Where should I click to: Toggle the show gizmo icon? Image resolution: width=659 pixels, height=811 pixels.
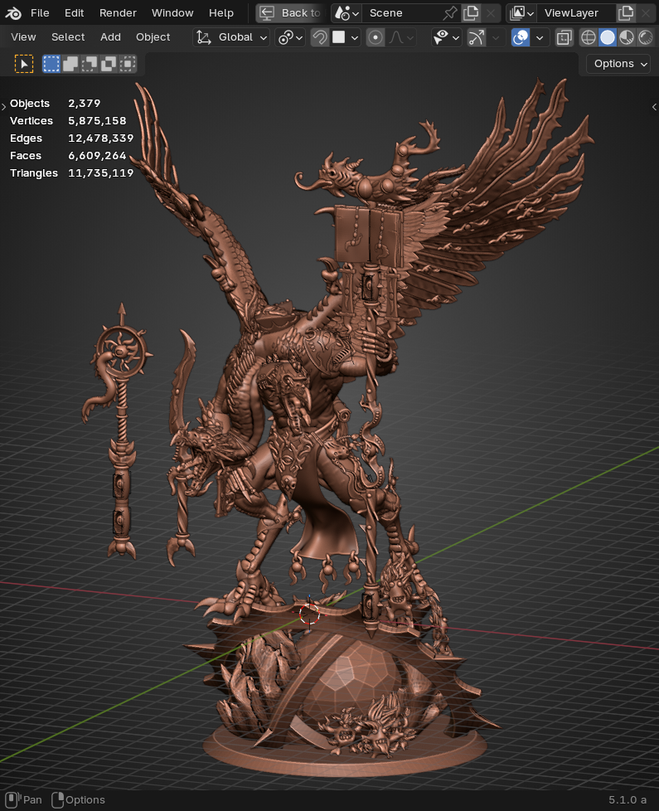tap(476, 37)
